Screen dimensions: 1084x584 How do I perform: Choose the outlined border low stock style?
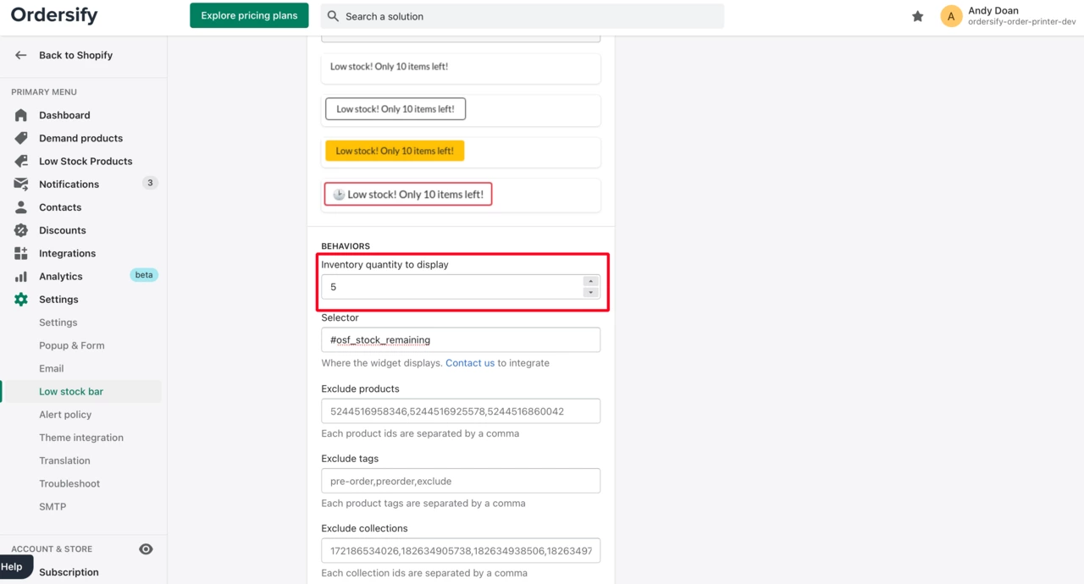tap(461, 110)
